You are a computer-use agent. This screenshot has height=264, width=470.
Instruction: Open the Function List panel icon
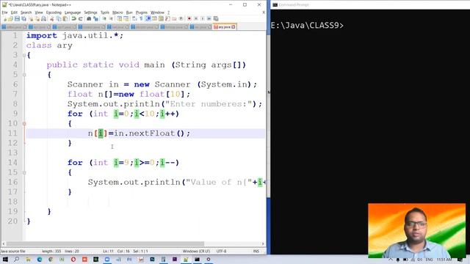[x=167, y=18]
